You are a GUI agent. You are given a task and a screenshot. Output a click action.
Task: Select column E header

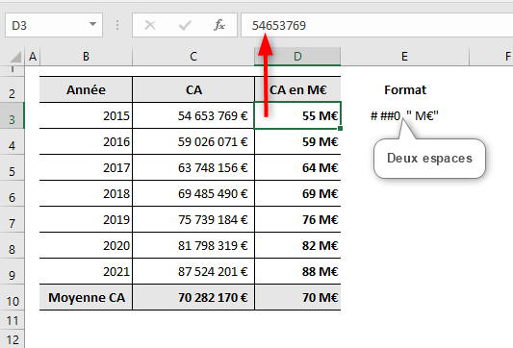[x=404, y=57]
